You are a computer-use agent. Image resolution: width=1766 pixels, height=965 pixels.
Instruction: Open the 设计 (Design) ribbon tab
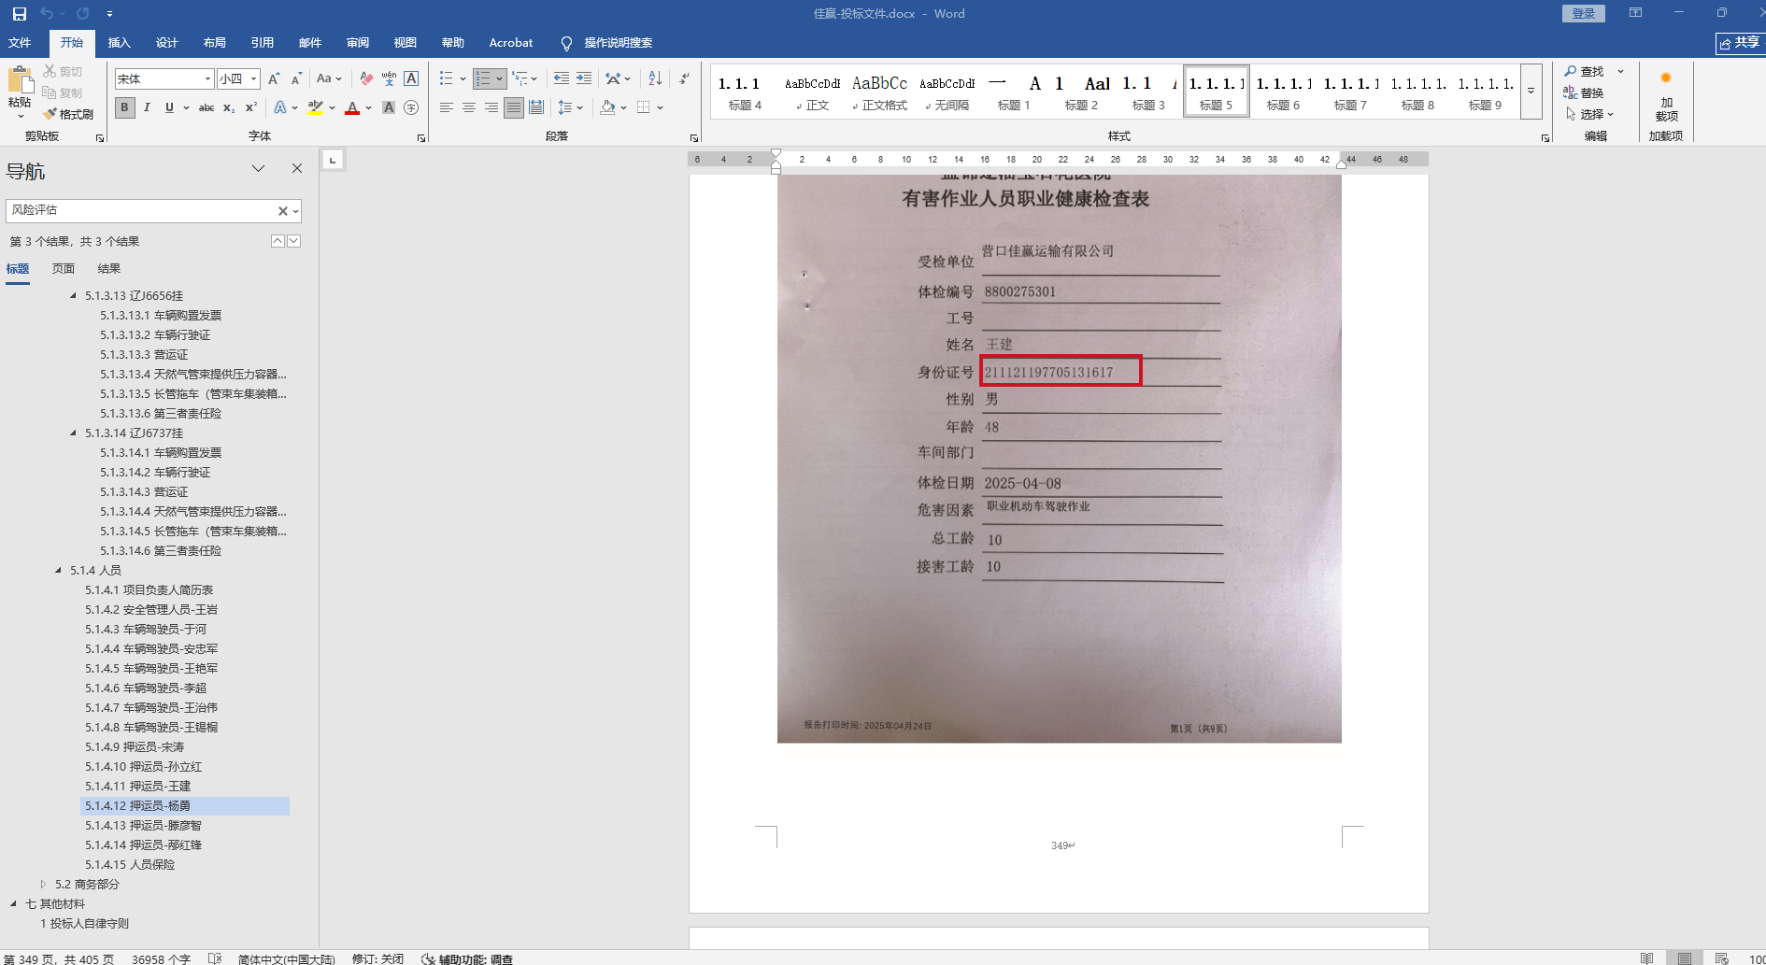click(x=167, y=43)
